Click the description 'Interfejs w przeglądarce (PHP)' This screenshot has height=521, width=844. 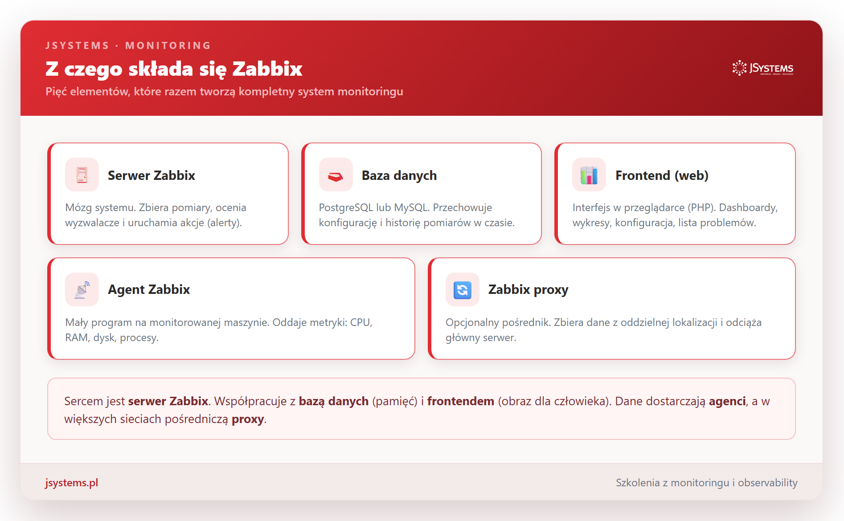coord(675,215)
